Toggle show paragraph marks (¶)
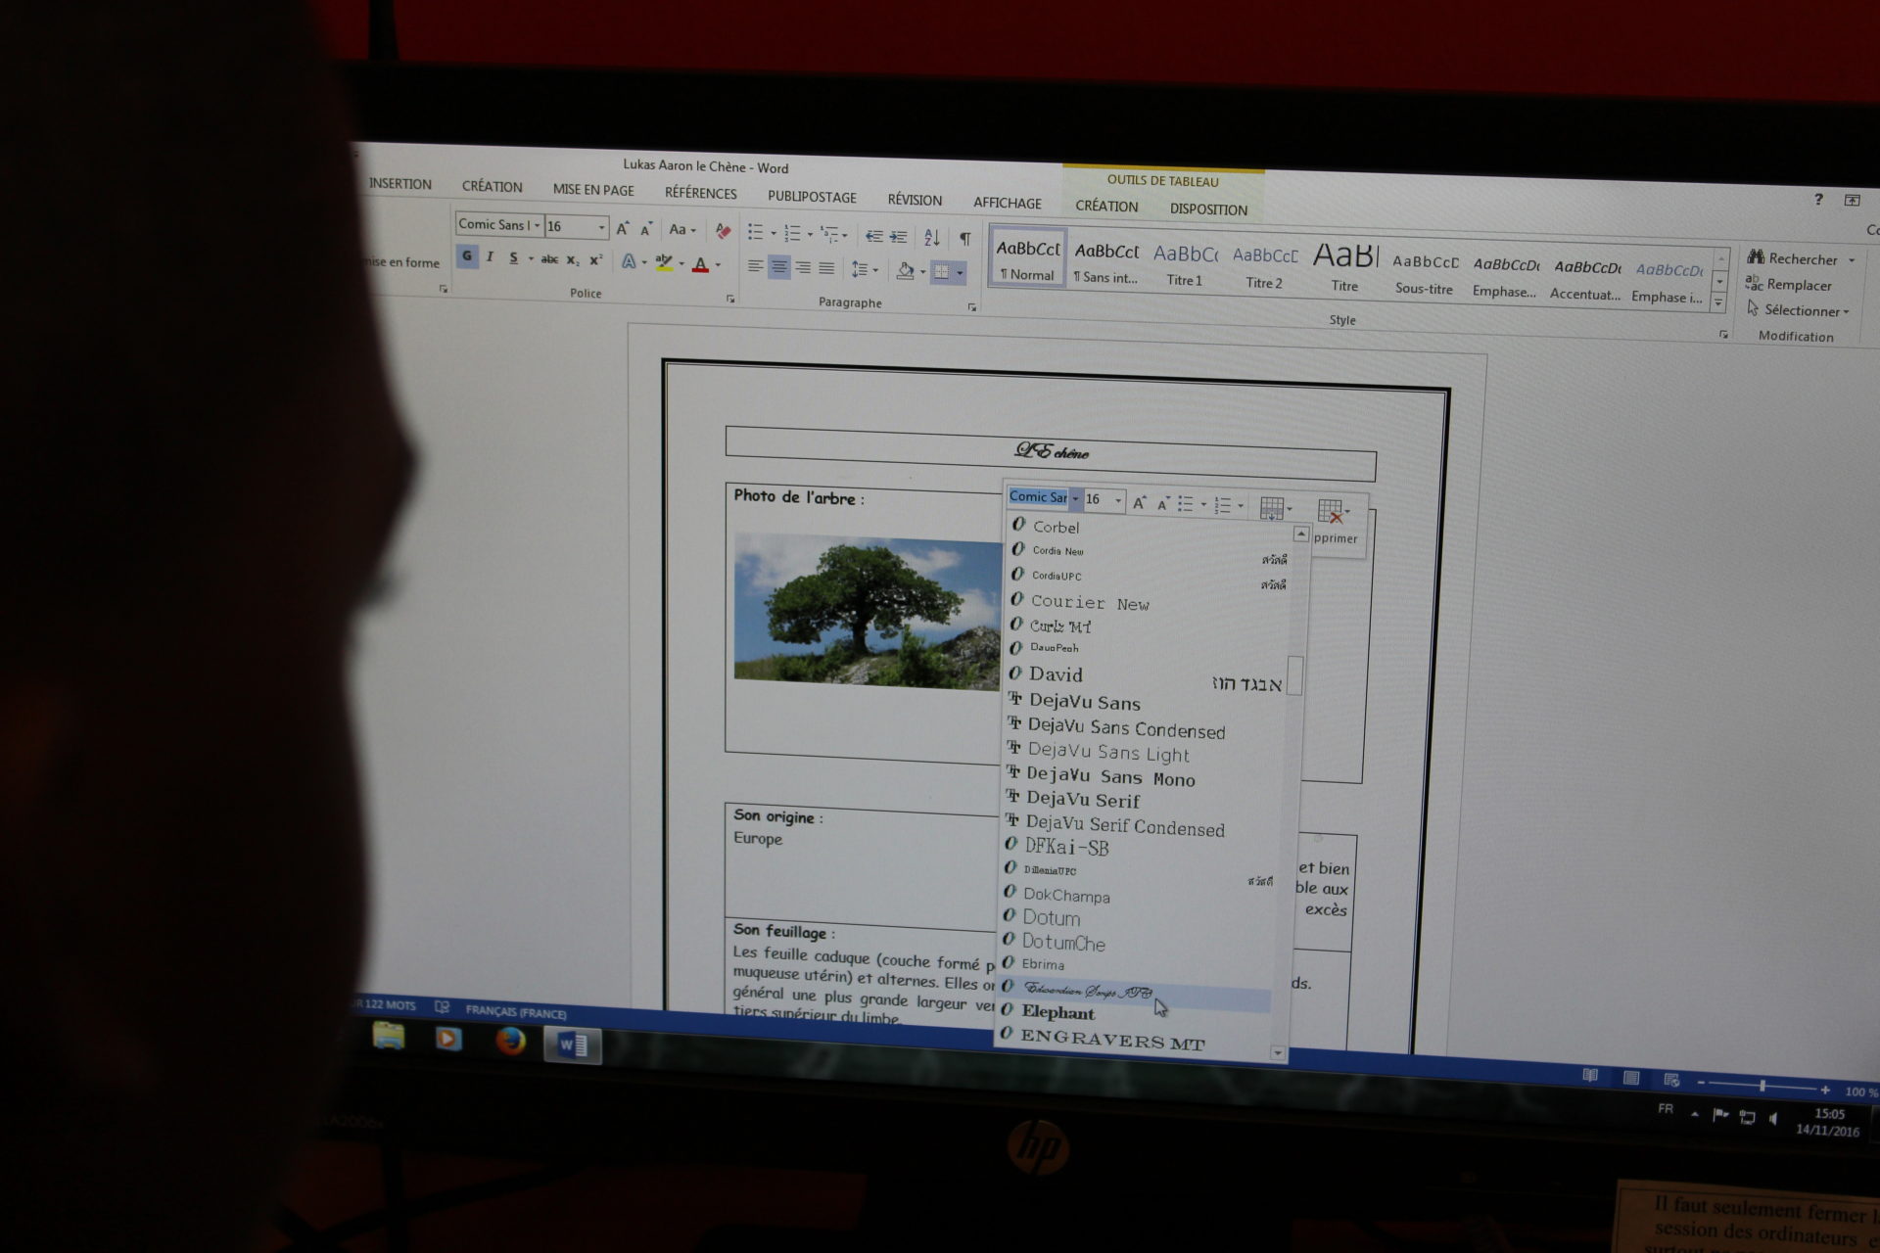This screenshot has width=1880, height=1253. [964, 239]
